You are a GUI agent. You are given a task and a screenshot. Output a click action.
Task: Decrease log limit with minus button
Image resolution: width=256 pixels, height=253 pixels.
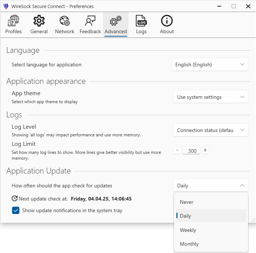click(177, 150)
